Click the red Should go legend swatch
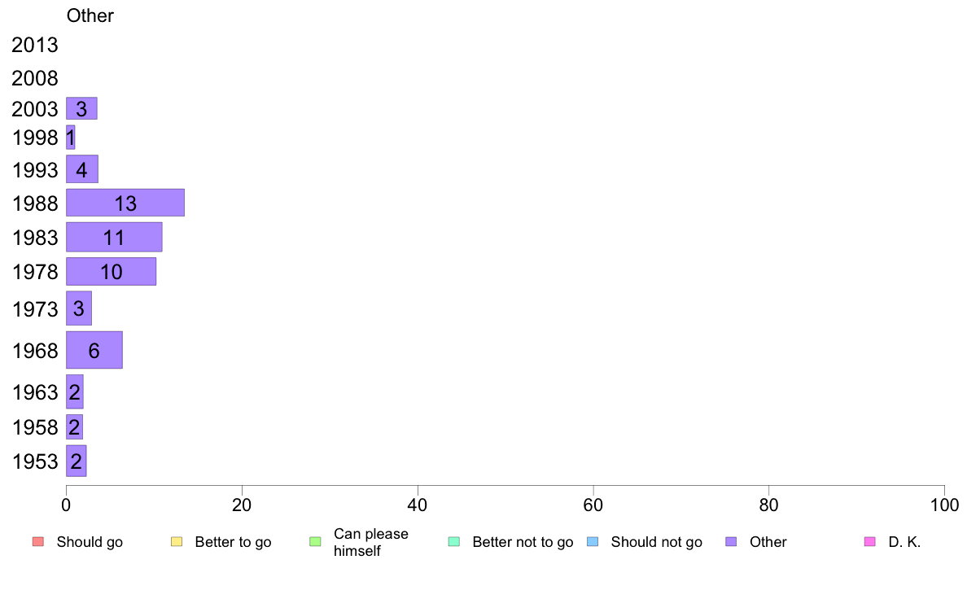Viewport: 967px width, 599px height. coord(38,542)
